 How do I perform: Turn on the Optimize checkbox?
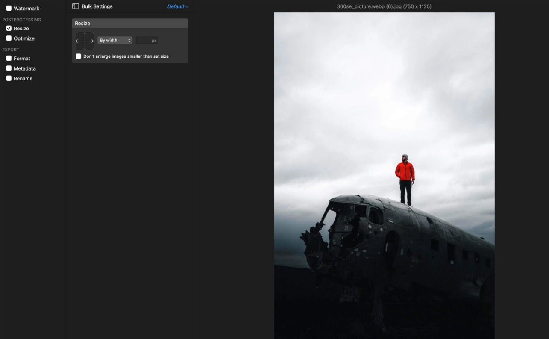click(x=9, y=38)
